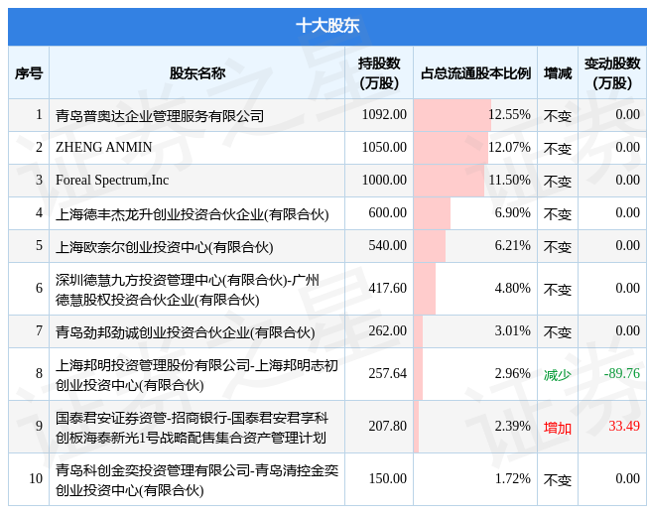Click the holding value 417.60
Viewport: 647px width, 514px height.
coord(387,288)
